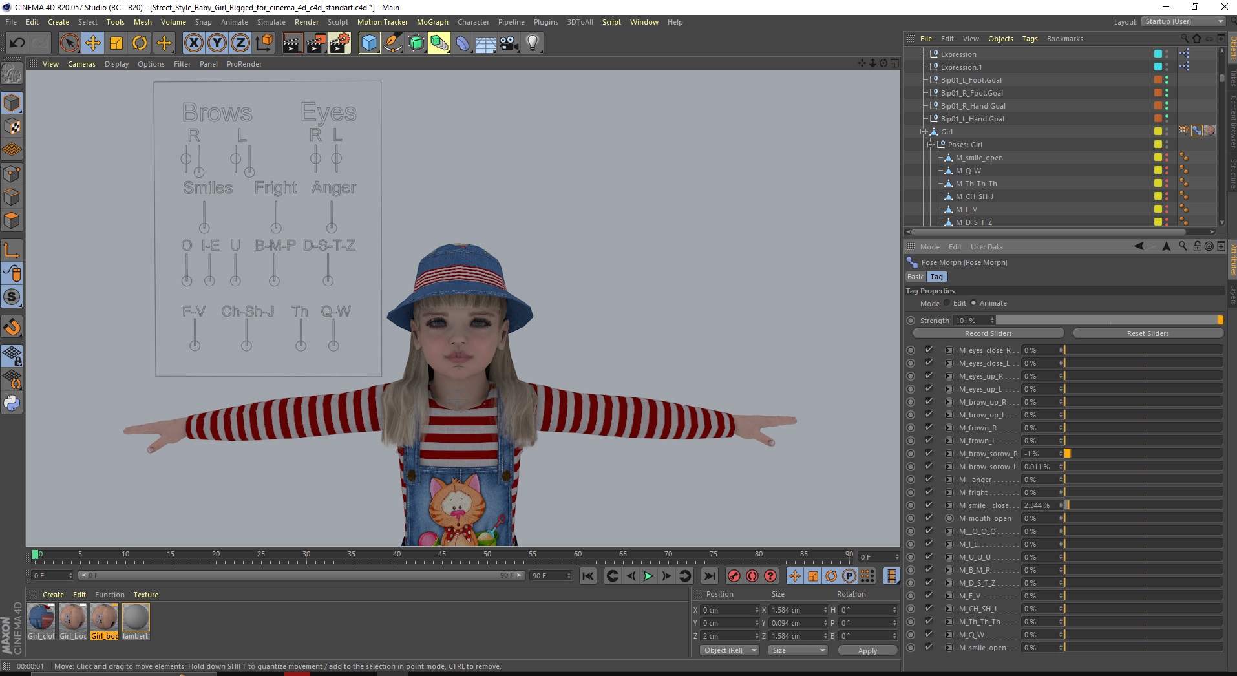Switch to the Basic tab
This screenshot has width=1237, height=676.
pyautogui.click(x=915, y=277)
